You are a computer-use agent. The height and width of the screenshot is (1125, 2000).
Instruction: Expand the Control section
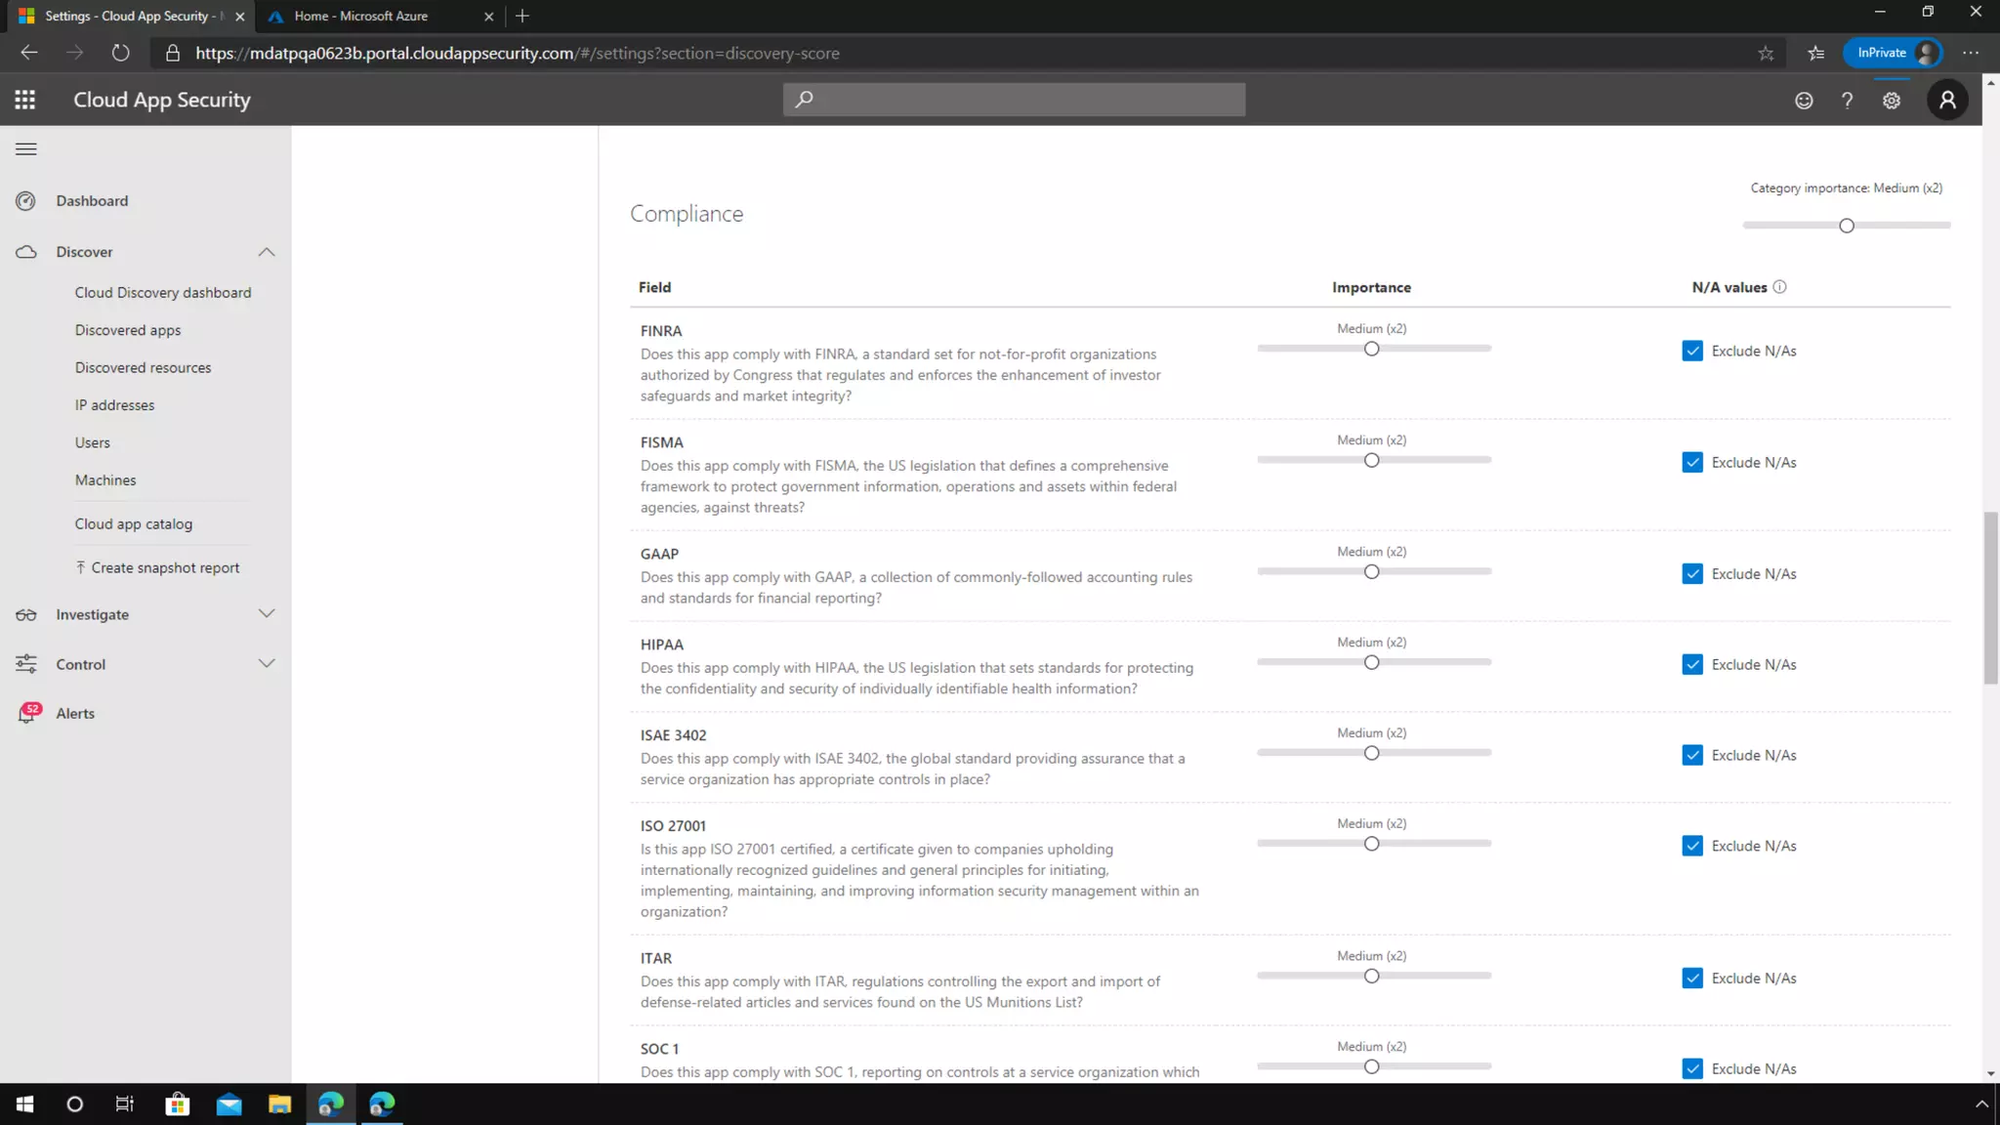[x=266, y=664]
